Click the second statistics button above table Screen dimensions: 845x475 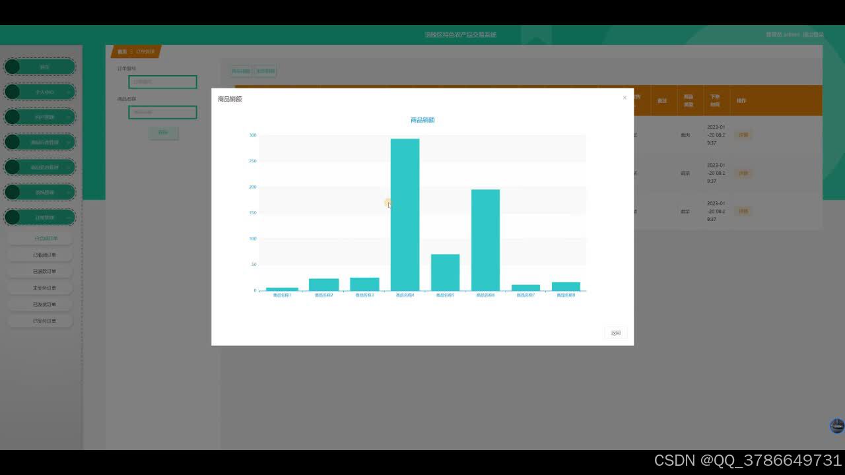[265, 71]
